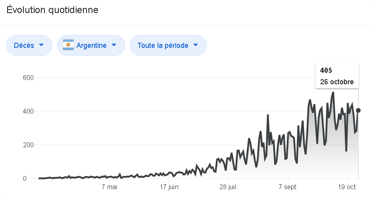
Task: Click the arrow next to Toute la période
Action: pyautogui.click(x=196, y=45)
